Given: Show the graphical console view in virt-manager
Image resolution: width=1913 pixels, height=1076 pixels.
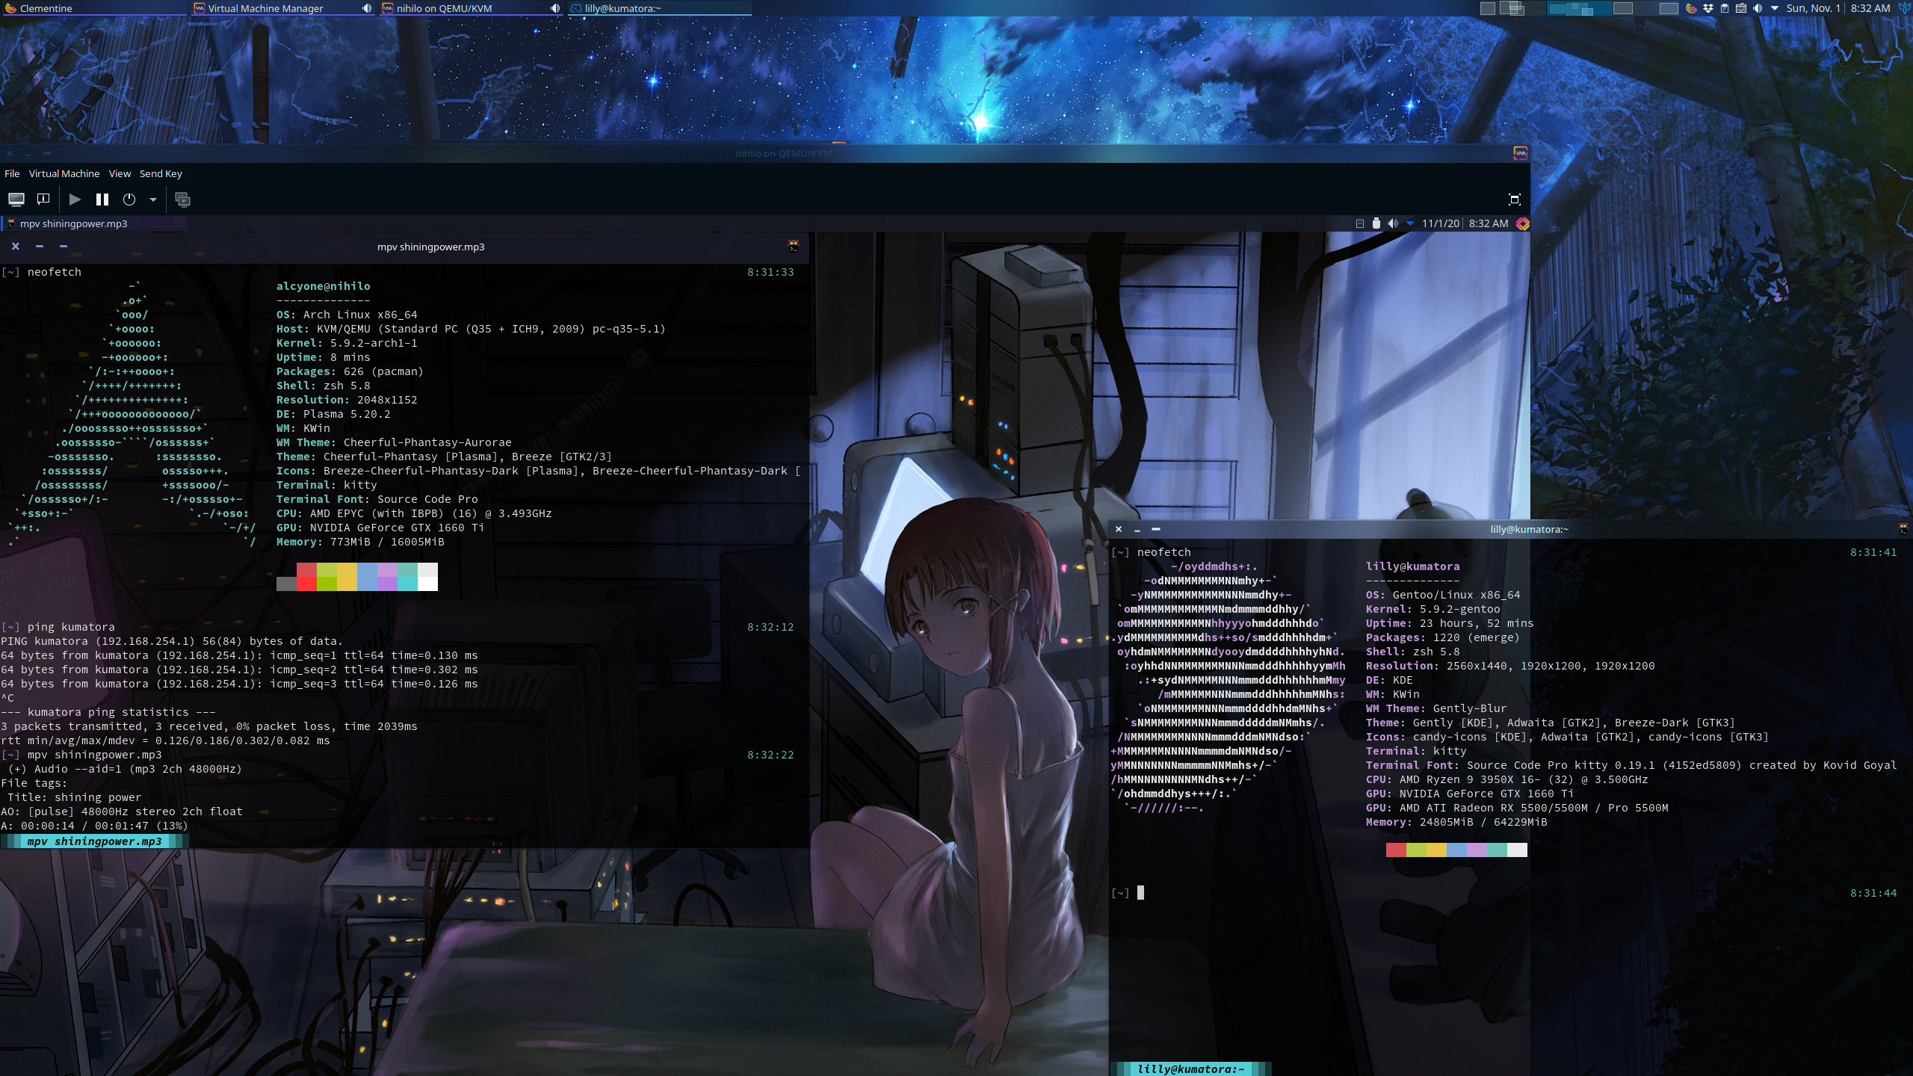Looking at the screenshot, I should (16, 200).
